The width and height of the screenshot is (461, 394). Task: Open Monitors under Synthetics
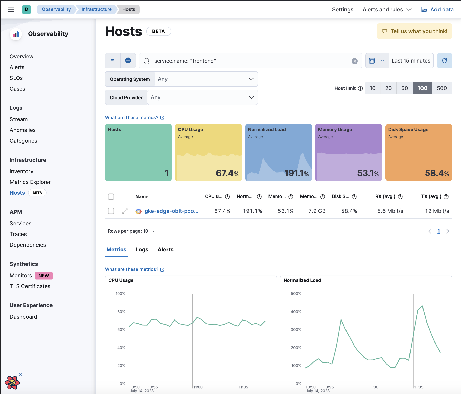[x=21, y=276]
